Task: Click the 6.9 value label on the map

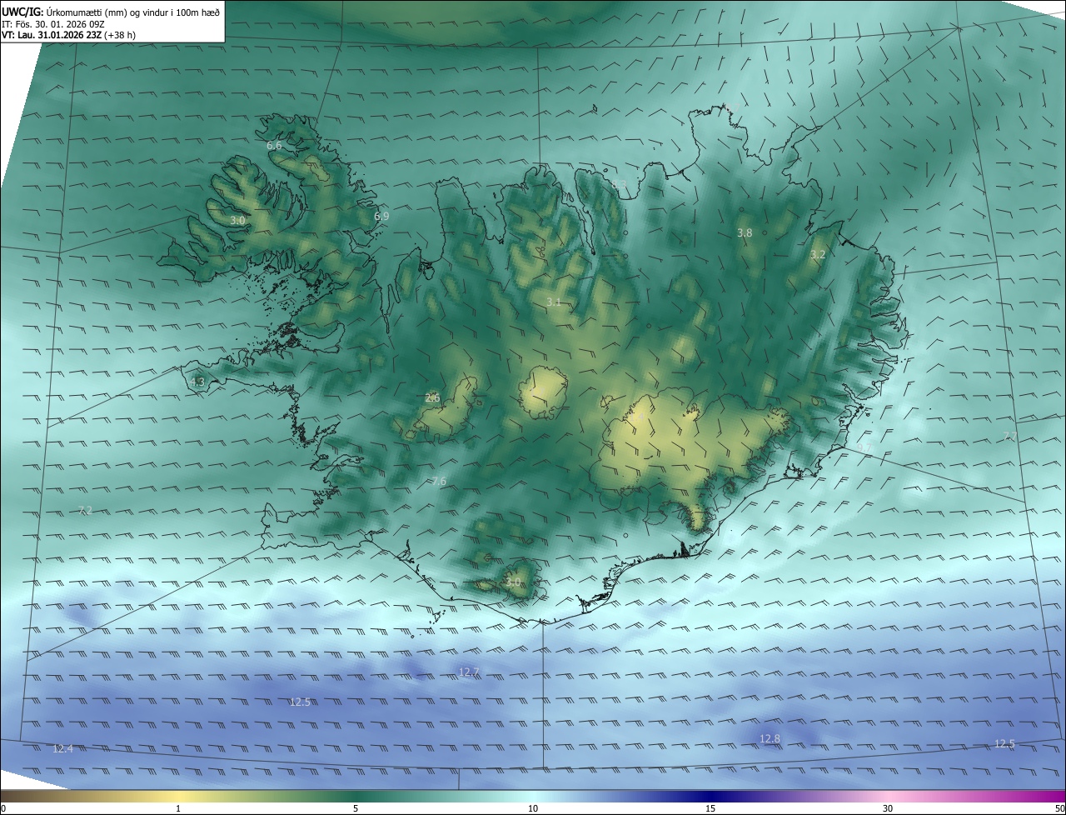Action: tap(381, 216)
